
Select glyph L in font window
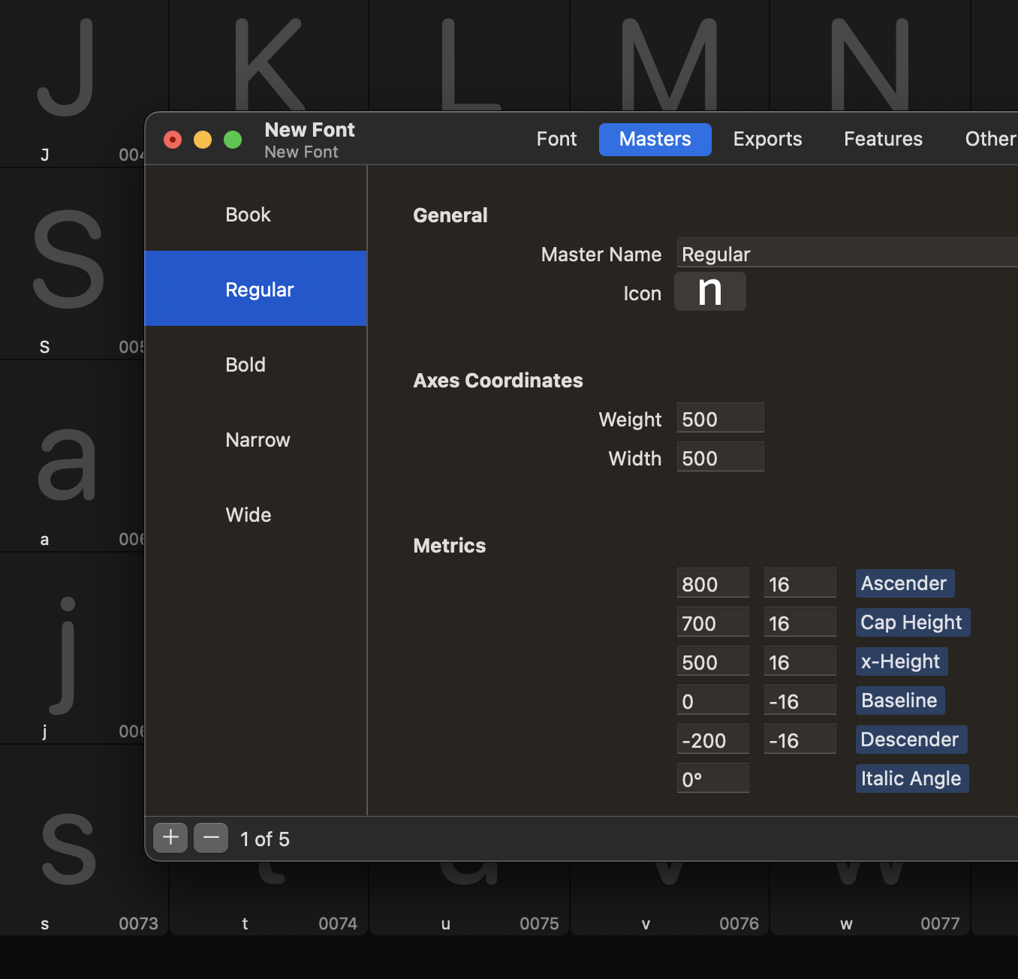[469, 56]
